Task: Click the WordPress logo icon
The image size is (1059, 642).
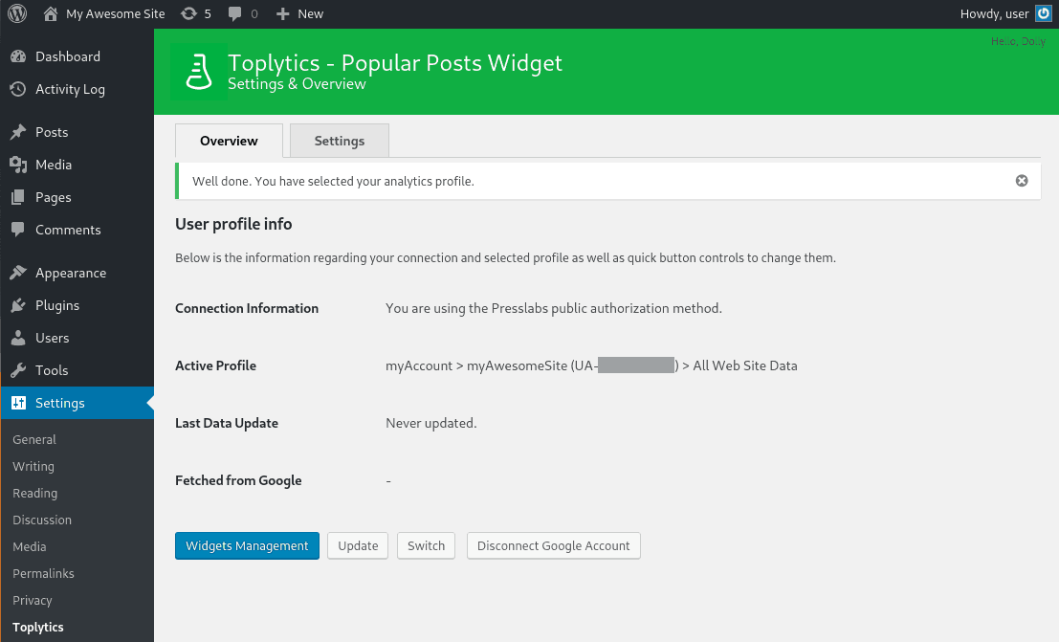Action: (x=17, y=13)
